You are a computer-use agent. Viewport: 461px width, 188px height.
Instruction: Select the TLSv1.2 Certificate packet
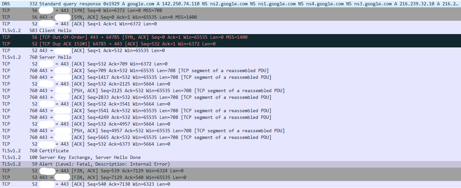(230, 151)
